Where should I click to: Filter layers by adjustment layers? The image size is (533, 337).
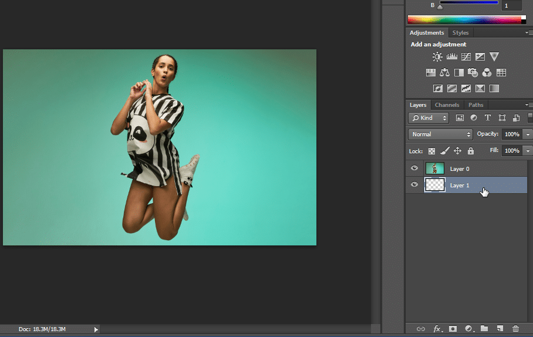[x=474, y=117]
